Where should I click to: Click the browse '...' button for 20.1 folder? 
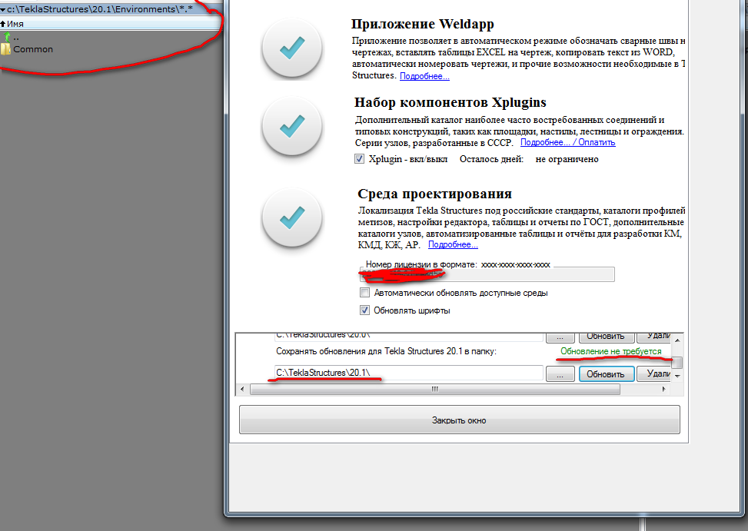(560, 374)
